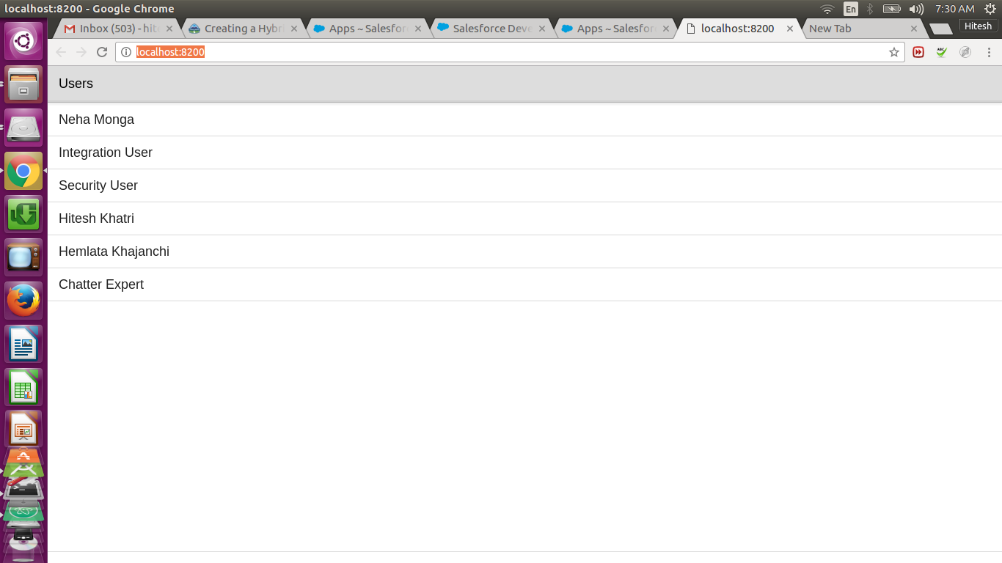
Task: View site information for localhost:8200
Action: tap(126, 52)
